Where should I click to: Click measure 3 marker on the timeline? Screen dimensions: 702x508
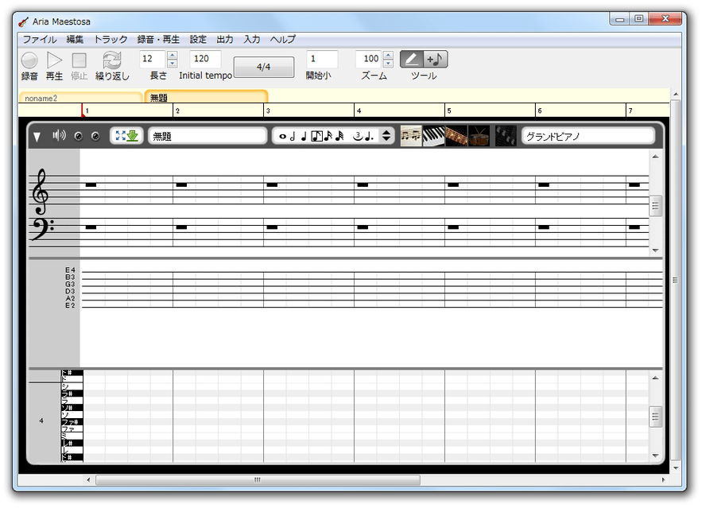pyautogui.click(x=268, y=111)
